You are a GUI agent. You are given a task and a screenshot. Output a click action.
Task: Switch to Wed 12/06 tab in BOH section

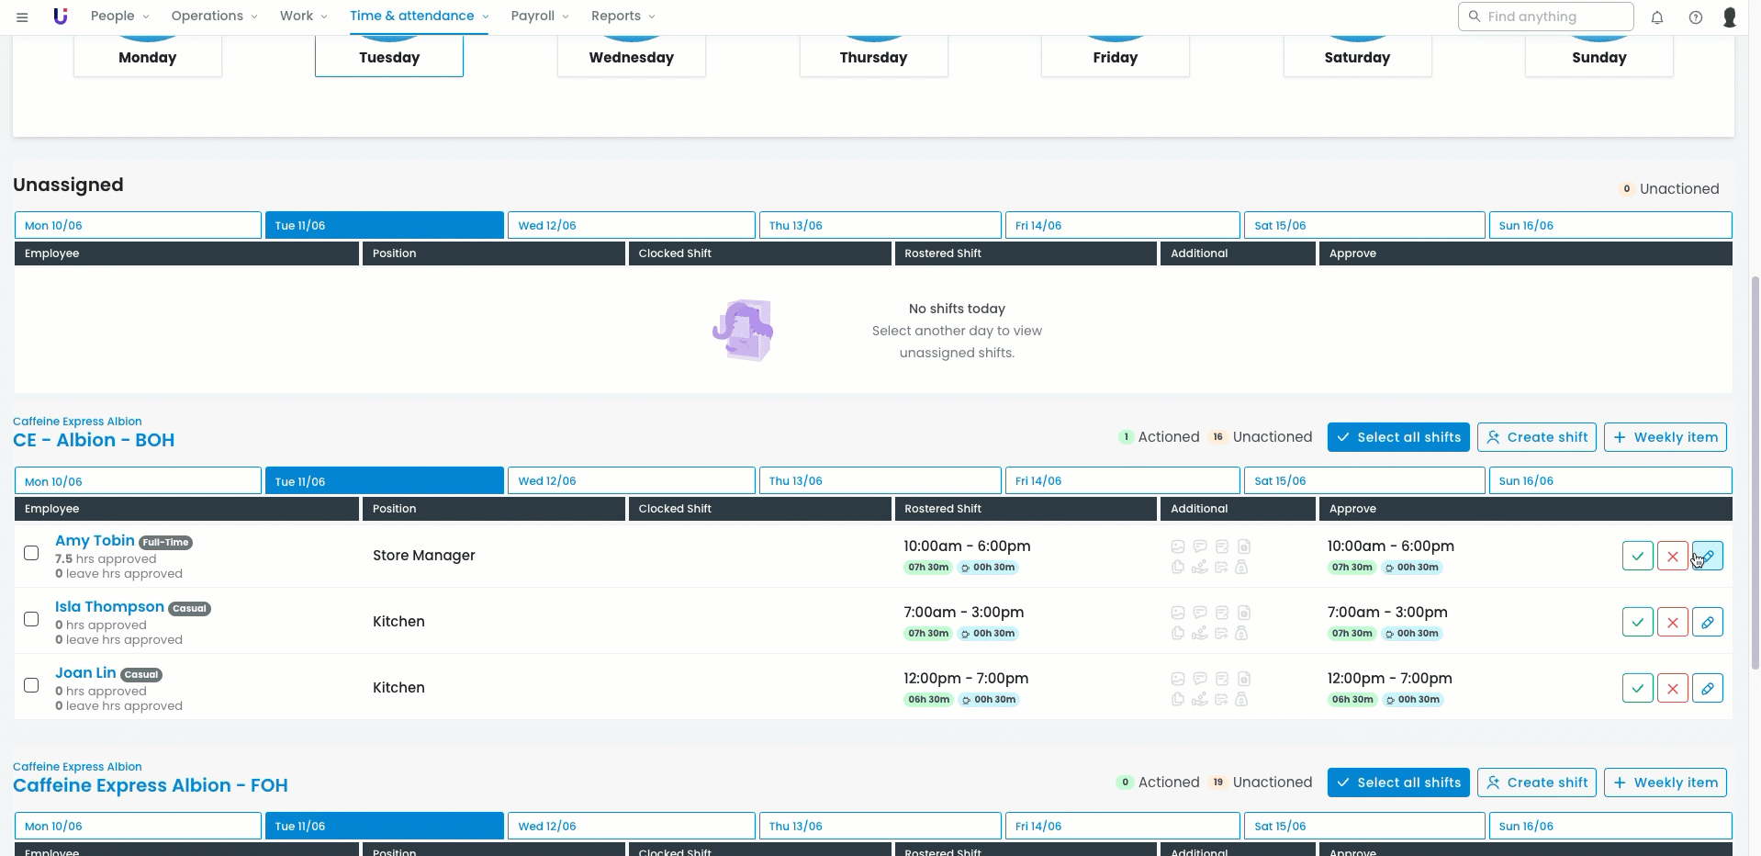coord(631,481)
